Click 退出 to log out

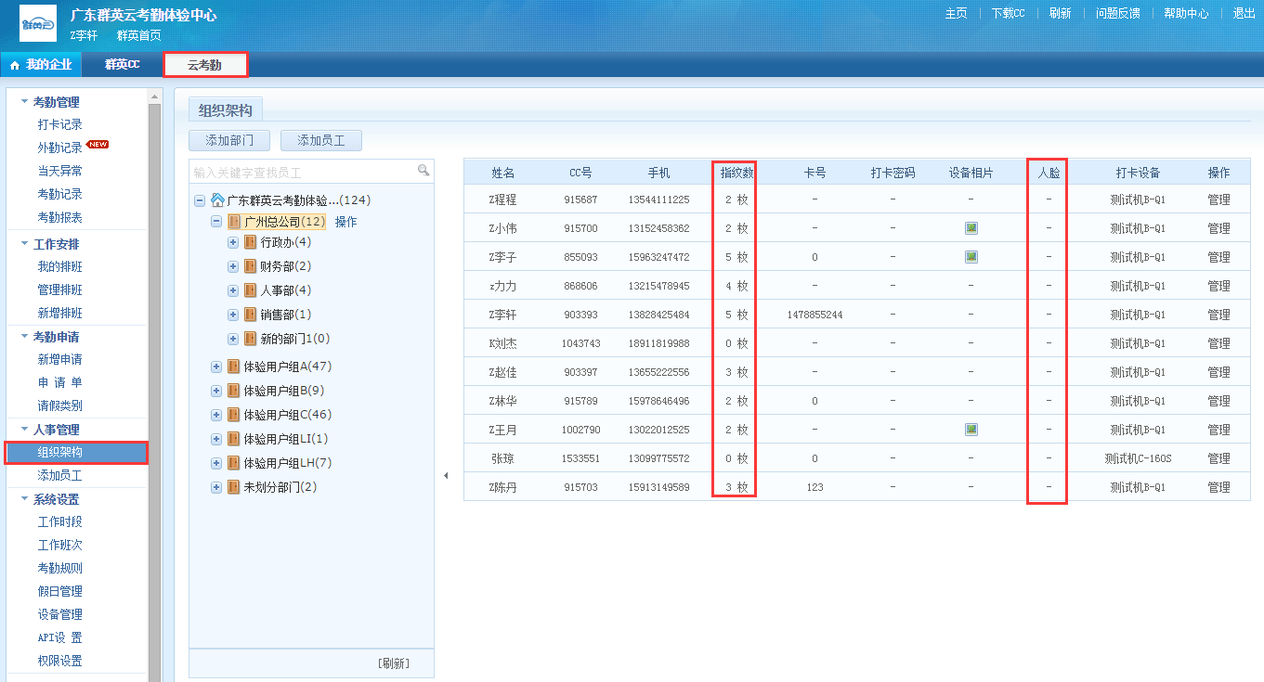click(1244, 13)
